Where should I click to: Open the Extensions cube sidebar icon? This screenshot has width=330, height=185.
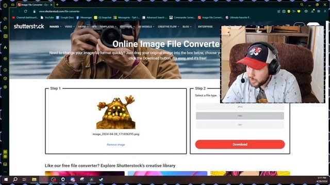click(x=5, y=79)
